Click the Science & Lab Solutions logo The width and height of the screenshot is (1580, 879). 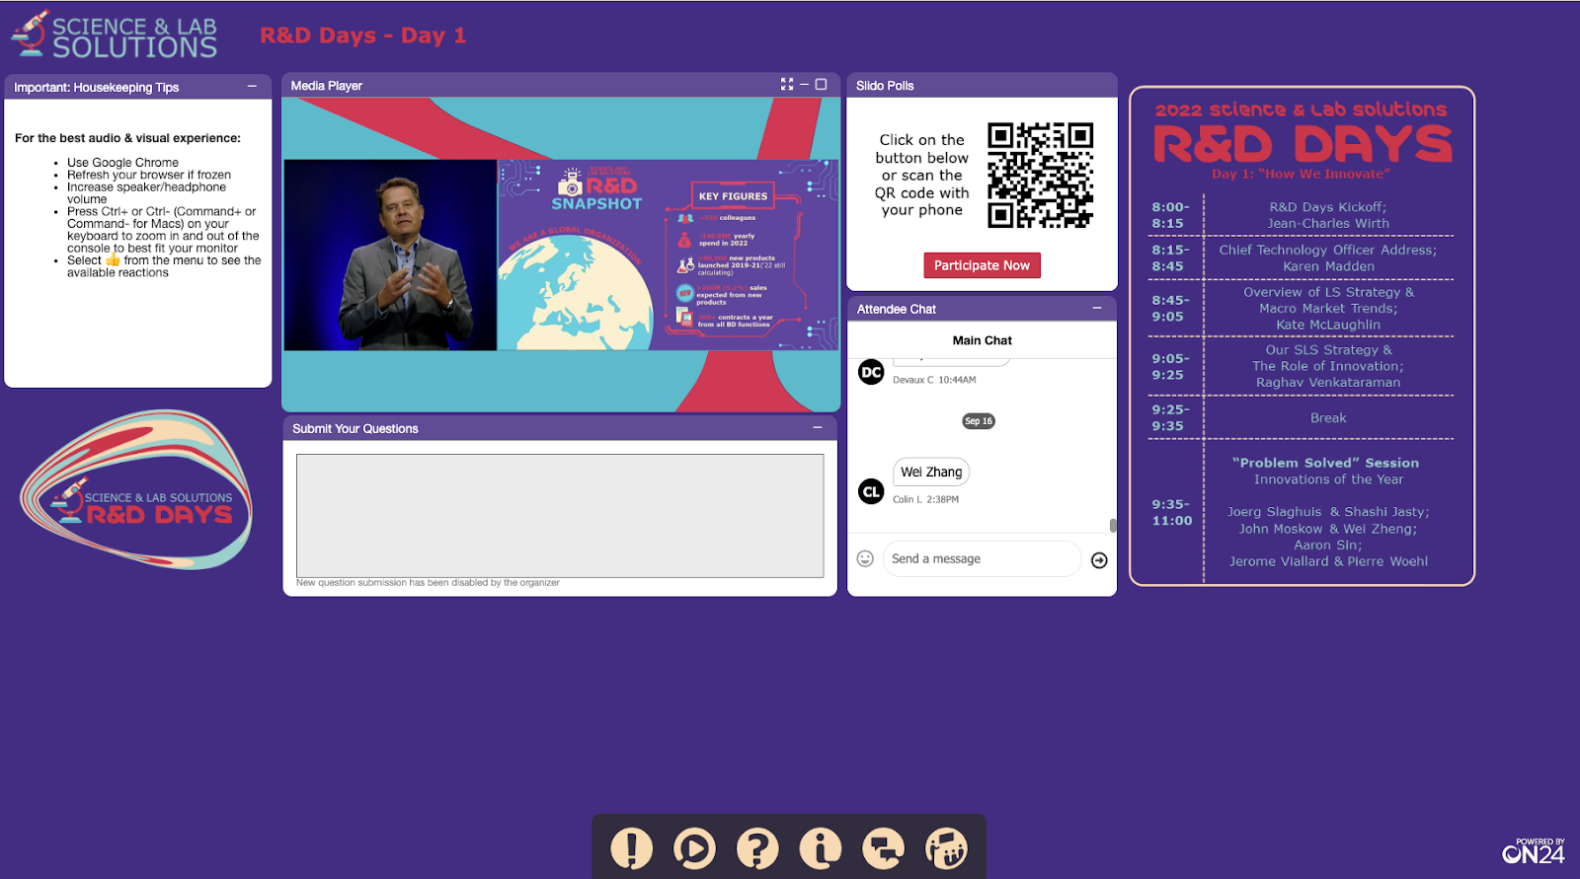[115, 36]
